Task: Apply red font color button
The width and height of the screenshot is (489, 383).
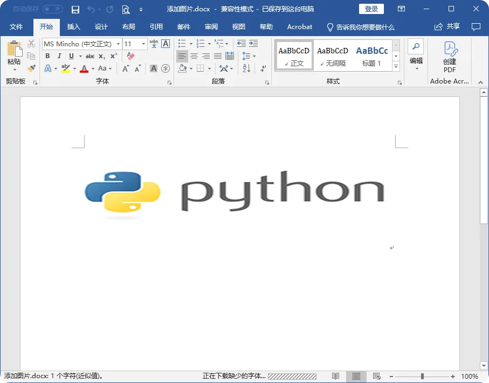Action: coord(84,68)
